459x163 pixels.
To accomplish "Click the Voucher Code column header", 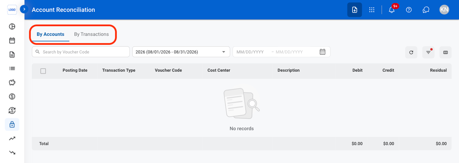I will [168, 70].
